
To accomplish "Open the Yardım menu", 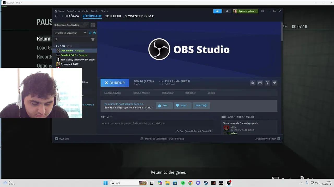I will (x=104, y=11).
